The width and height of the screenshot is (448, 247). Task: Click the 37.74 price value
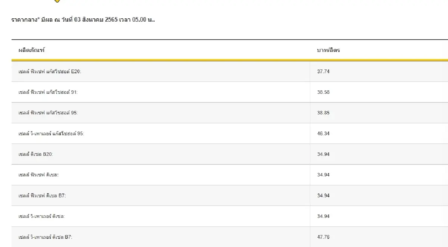tap(323, 71)
